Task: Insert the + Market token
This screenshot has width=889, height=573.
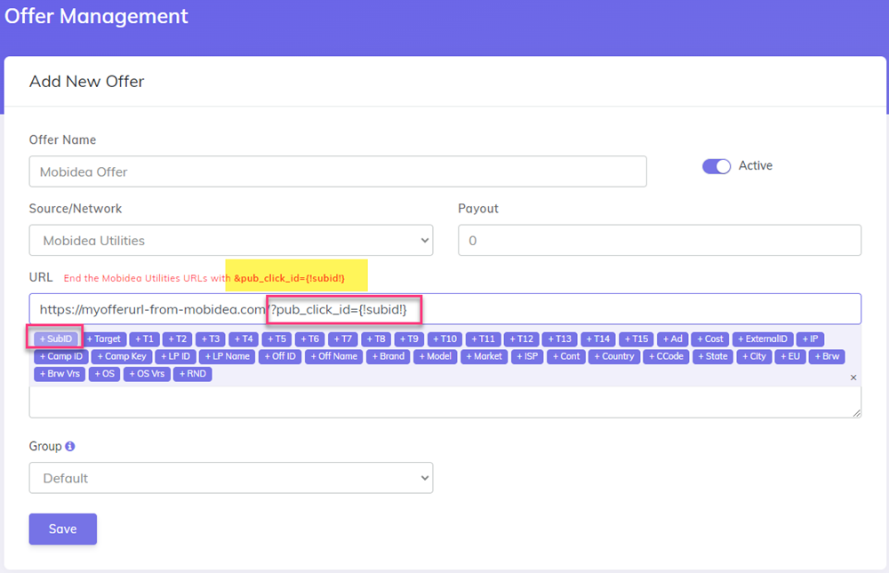Action: (x=485, y=356)
